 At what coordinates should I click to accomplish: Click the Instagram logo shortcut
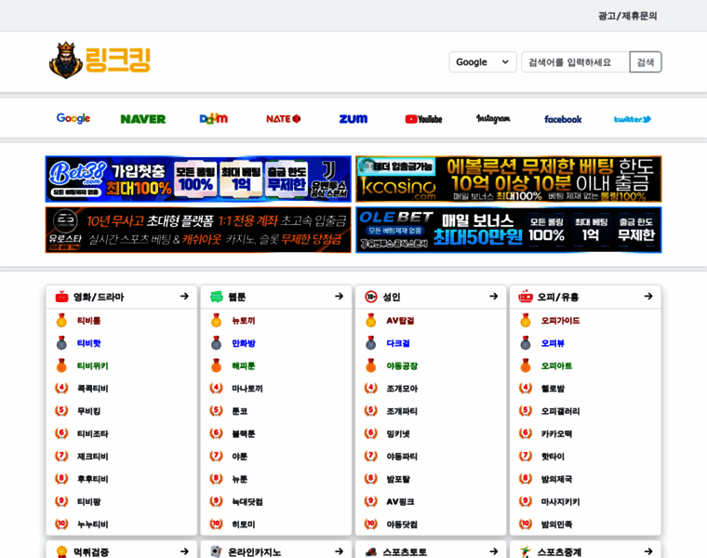493,119
